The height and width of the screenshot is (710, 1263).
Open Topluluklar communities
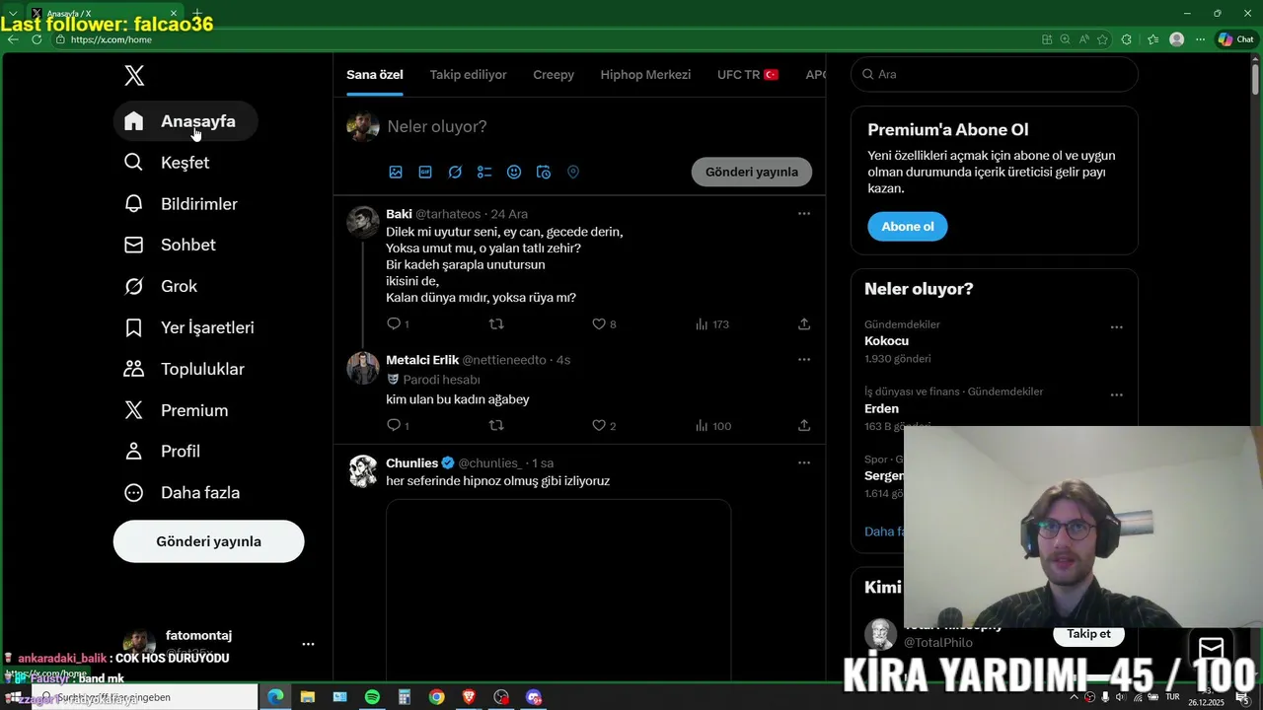184,369
